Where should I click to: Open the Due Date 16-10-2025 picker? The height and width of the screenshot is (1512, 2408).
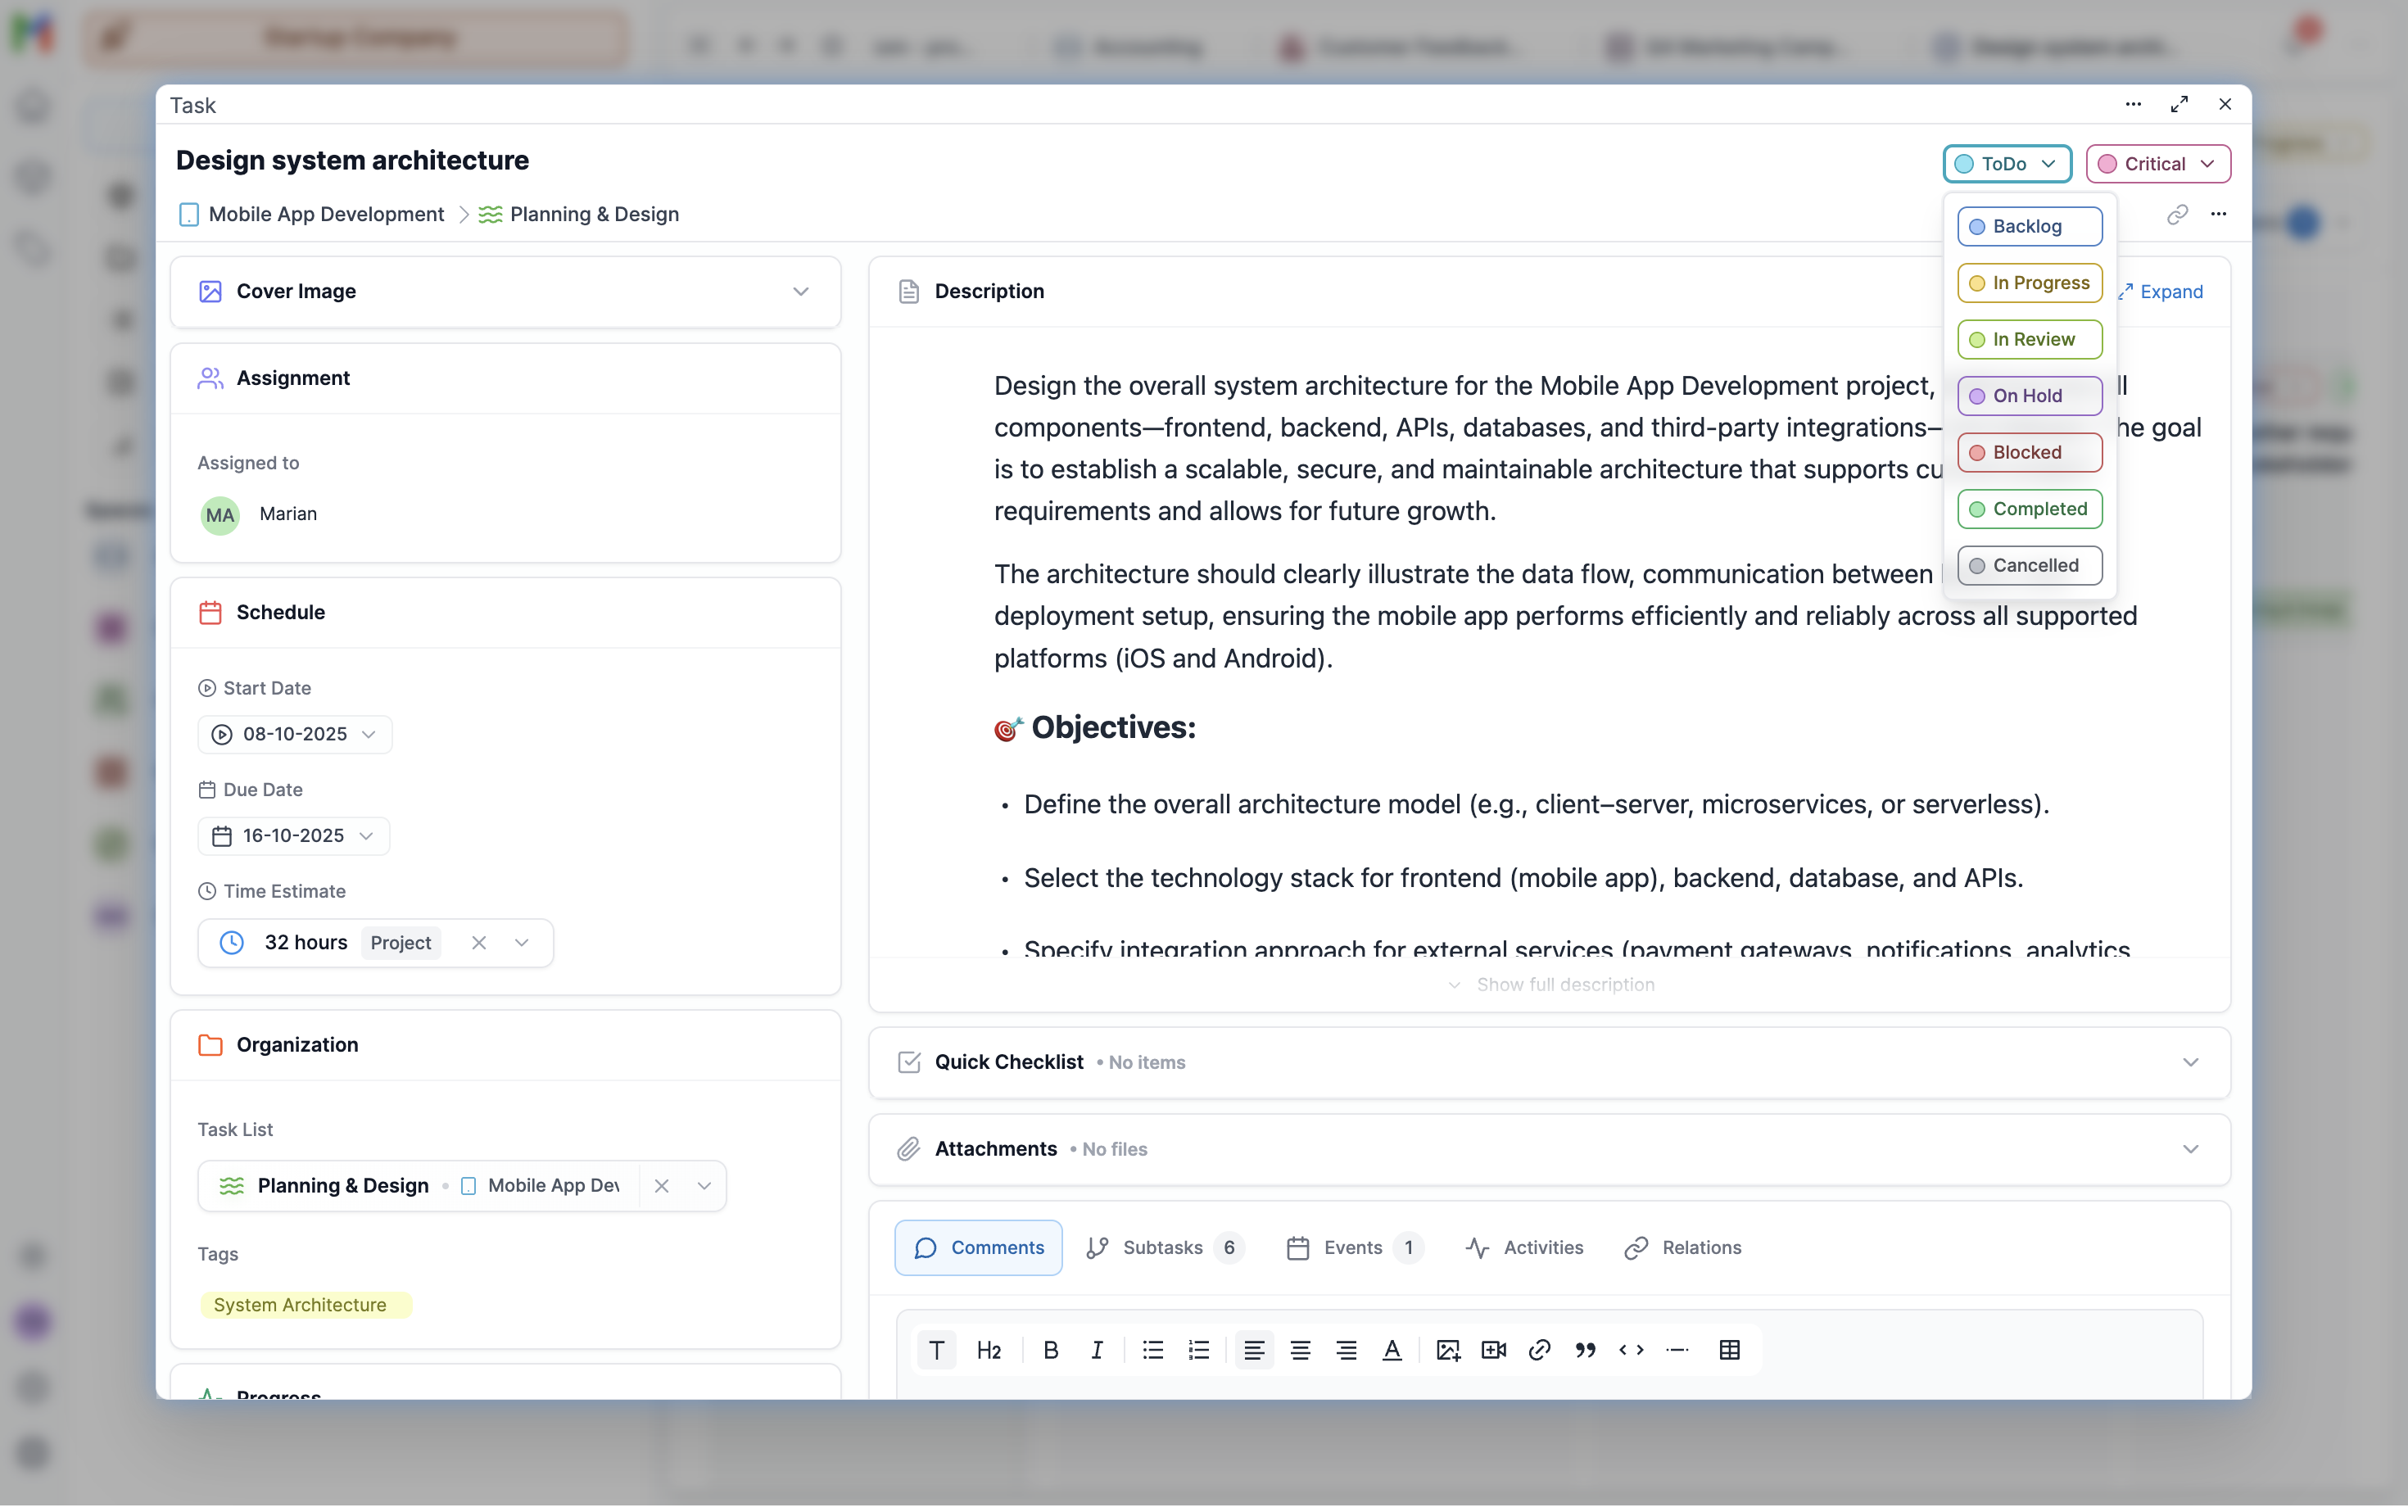(293, 836)
